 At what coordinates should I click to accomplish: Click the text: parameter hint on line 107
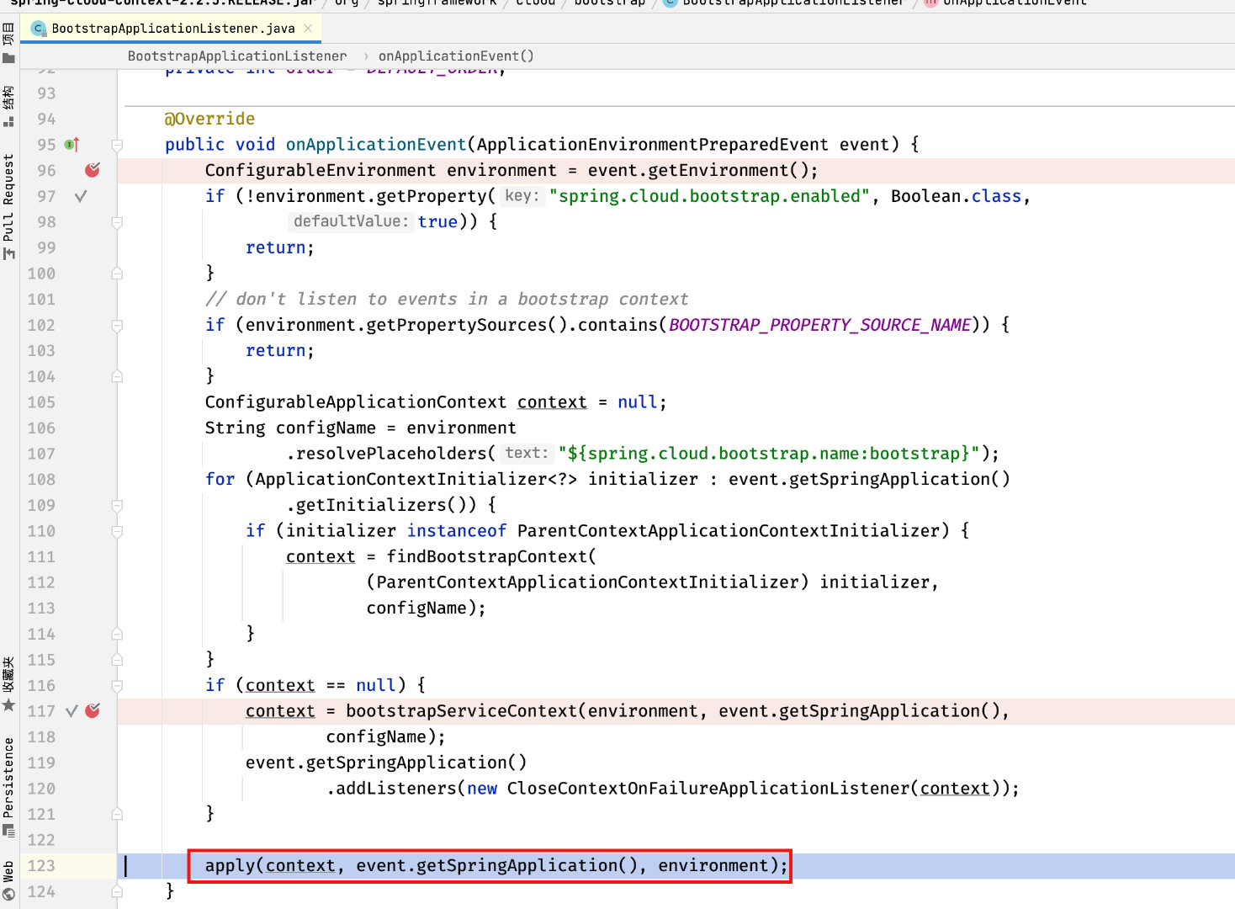pos(526,453)
